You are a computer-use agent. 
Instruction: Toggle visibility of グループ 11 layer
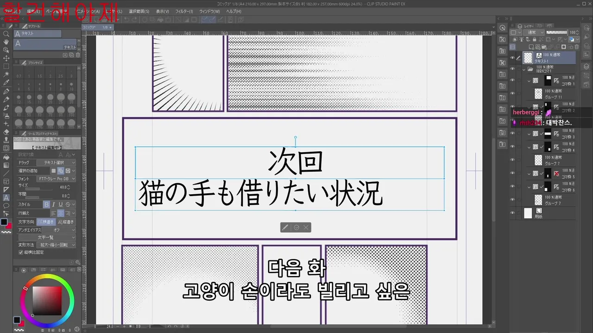click(x=512, y=94)
